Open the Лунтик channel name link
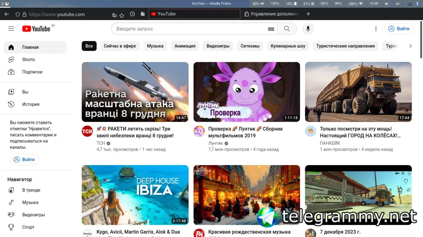Image resolution: width=423 pixels, height=237 pixels. (215, 143)
